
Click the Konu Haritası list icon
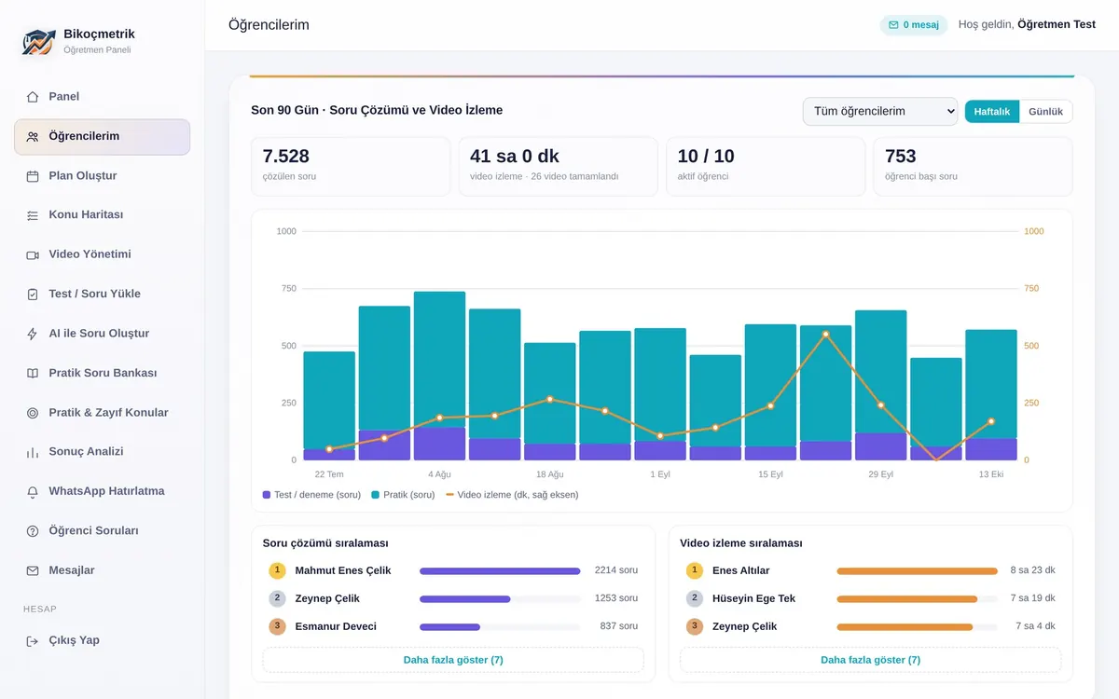click(33, 215)
